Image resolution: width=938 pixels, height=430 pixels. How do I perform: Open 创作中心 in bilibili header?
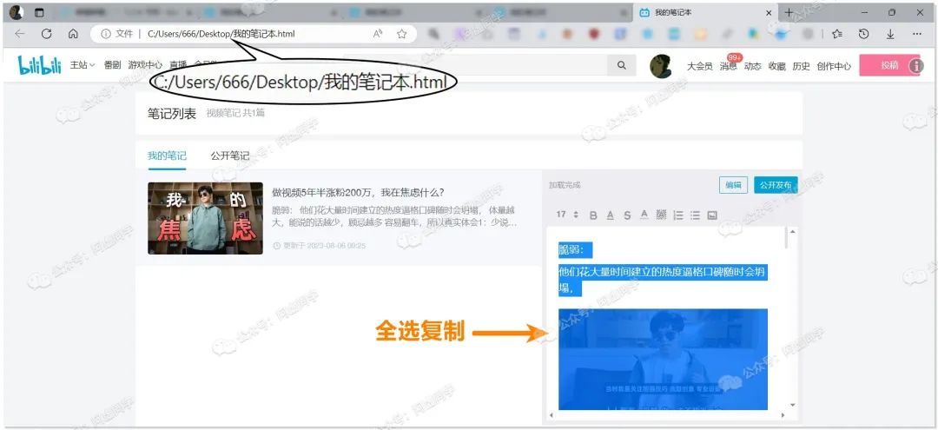tap(834, 66)
